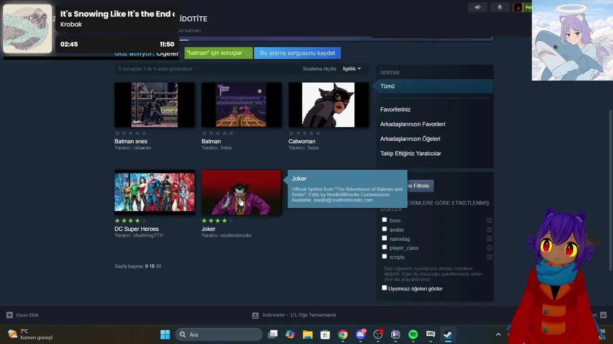Open the weather widget showing 7°C
This screenshot has height=344, width=613.
pos(30,334)
